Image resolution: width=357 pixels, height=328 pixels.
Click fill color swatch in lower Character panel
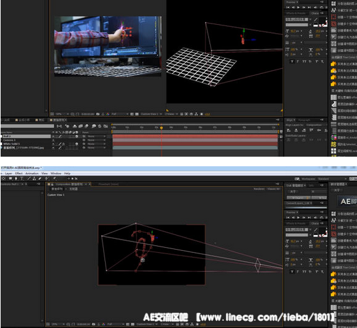coord(322,231)
